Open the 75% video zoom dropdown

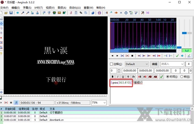click(x=99, y=103)
